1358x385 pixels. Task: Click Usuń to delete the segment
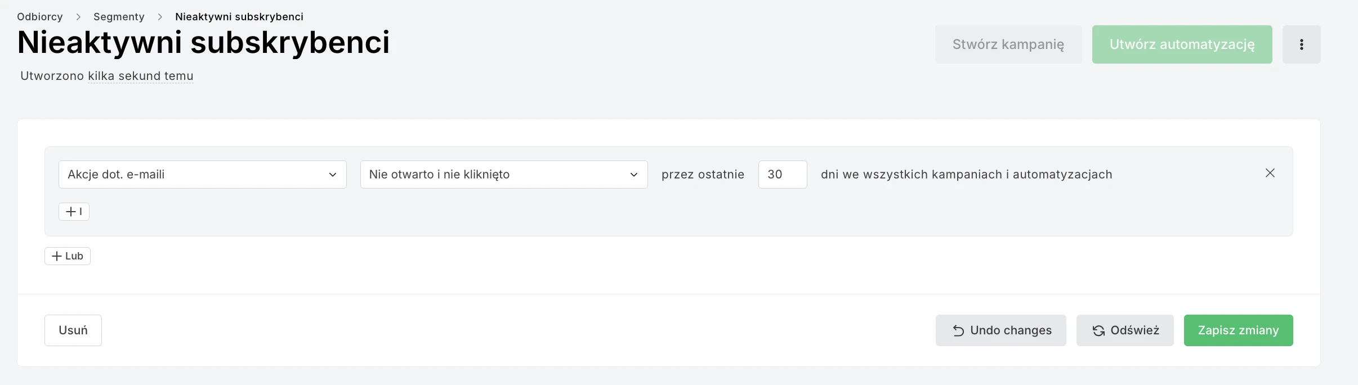coord(73,330)
